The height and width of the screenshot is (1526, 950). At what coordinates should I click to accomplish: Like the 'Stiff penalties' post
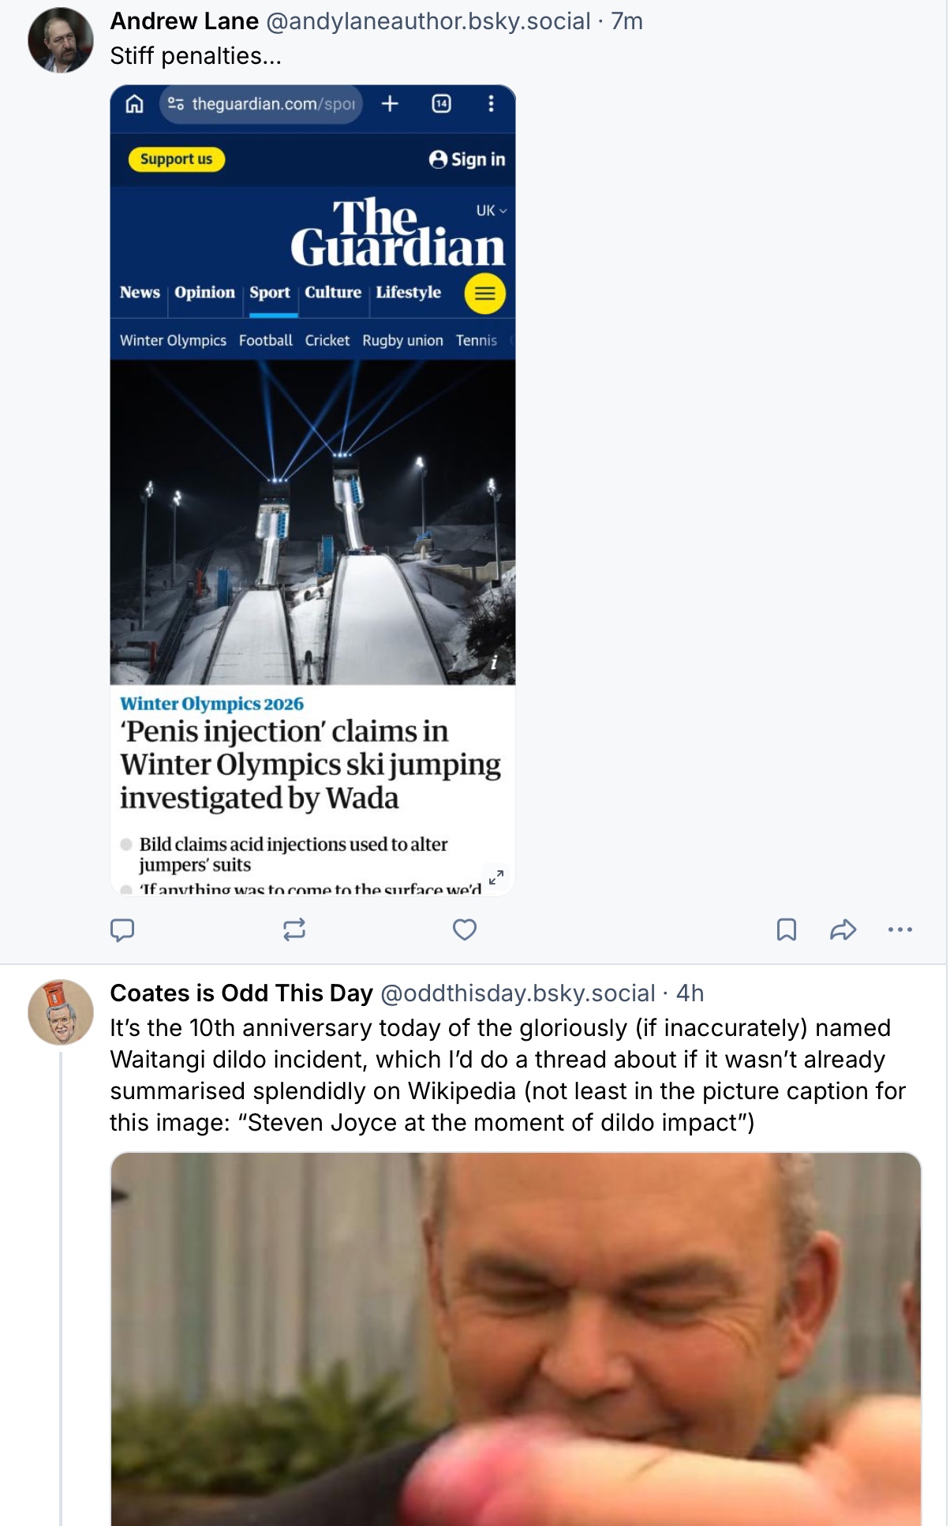[x=465, y=929]
